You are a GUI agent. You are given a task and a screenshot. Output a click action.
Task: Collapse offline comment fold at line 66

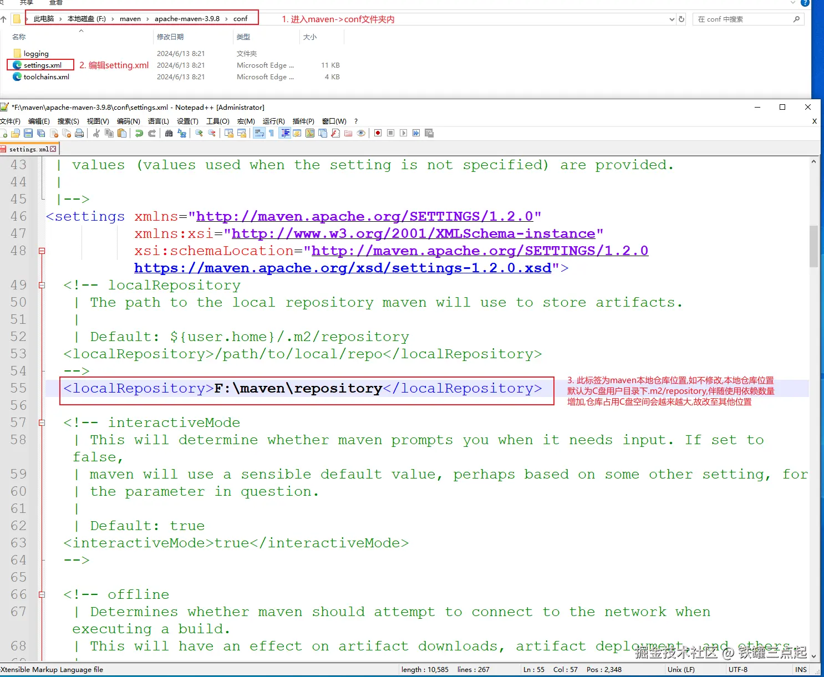[42, 594]
